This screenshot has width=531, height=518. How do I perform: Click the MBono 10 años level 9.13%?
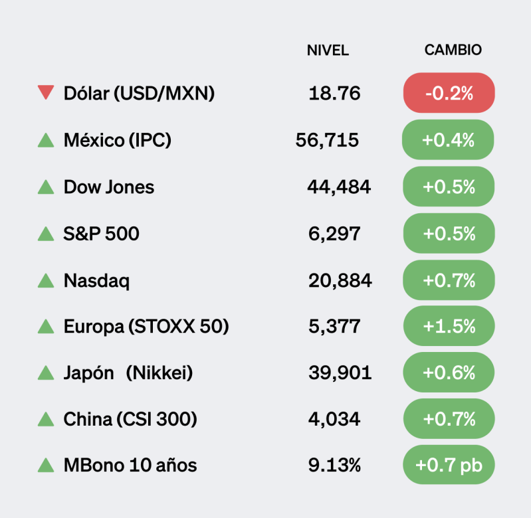pos(334,466)
